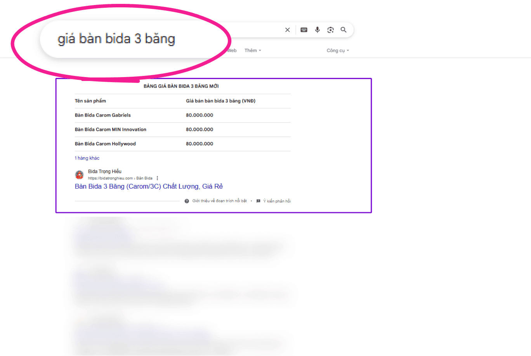Screen dimensions: 531x356
Task: Open search by image camera icon
Action: (330, 30)
